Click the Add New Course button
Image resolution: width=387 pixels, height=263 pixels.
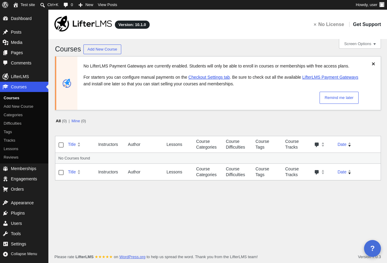coord(102,49)
